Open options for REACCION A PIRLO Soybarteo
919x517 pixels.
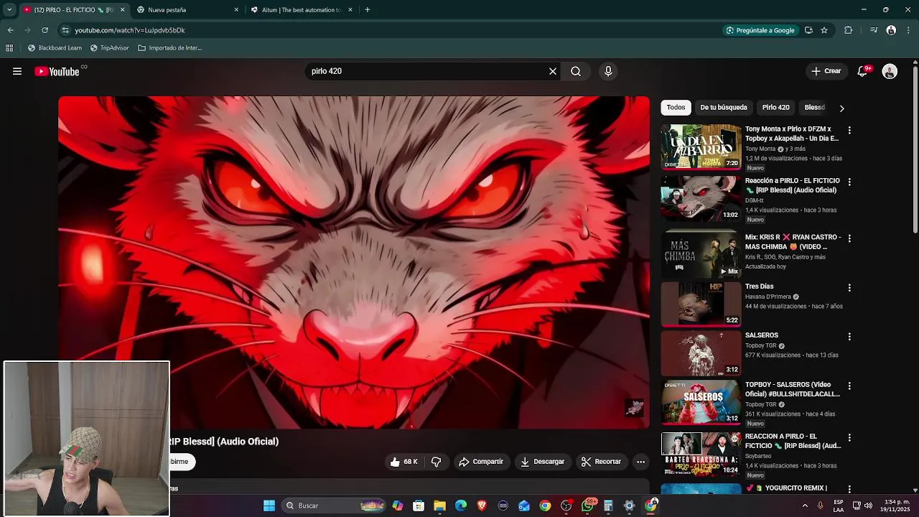(x=849, y=437)
